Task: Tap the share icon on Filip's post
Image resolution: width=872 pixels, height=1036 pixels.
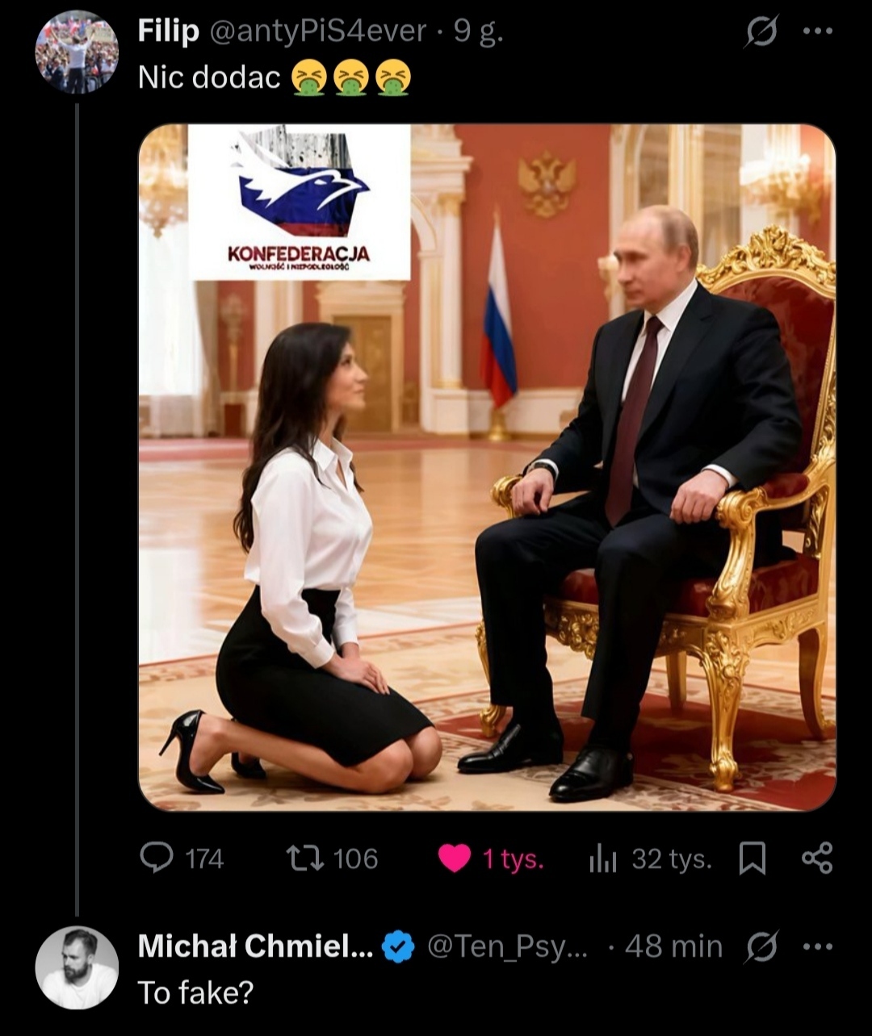Action: click(817, 858)
